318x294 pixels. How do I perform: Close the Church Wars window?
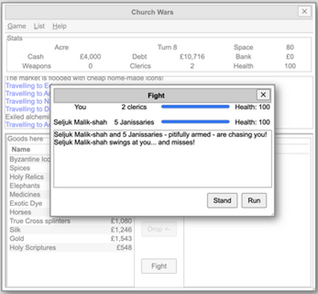pos(304,11)
